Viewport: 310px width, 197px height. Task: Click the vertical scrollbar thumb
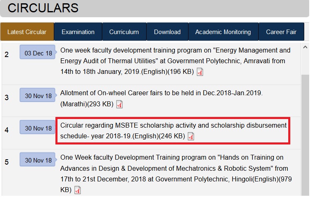click(x=305, y=135)
